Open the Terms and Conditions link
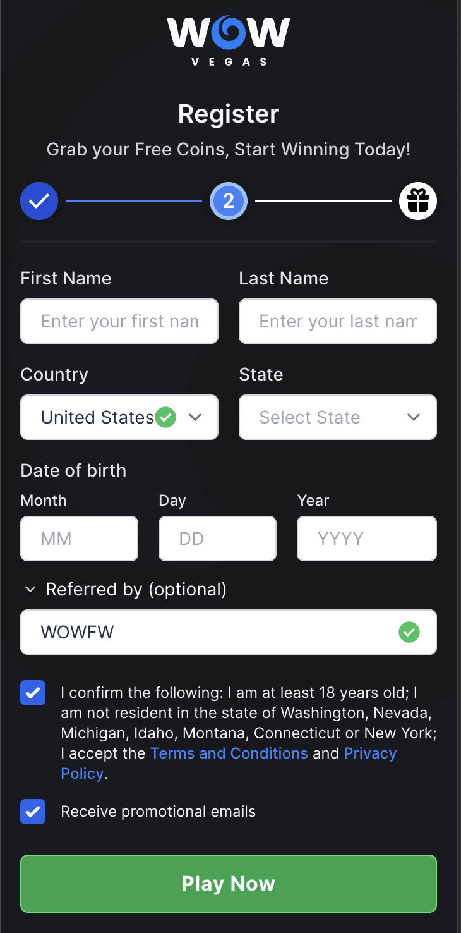The height and width of the screenshot is (933, 461). click(229, 753)
